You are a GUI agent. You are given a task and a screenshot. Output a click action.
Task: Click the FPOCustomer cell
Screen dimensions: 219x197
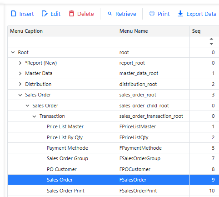click(x=153, y=169)
